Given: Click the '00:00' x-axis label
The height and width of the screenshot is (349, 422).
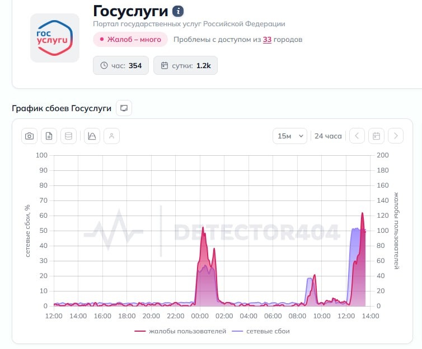Looking at the screenshot, I should pyautogui.click(x=200, y=316).
